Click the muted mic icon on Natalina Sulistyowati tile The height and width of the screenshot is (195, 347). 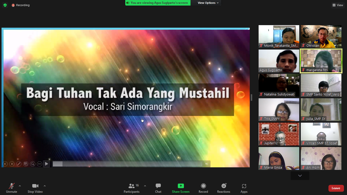261,94
